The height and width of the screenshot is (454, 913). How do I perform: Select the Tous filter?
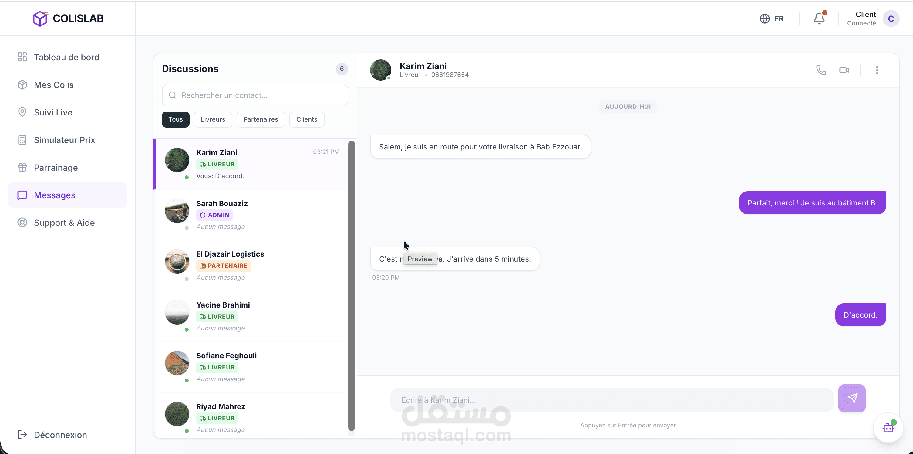tap(175, 119)
